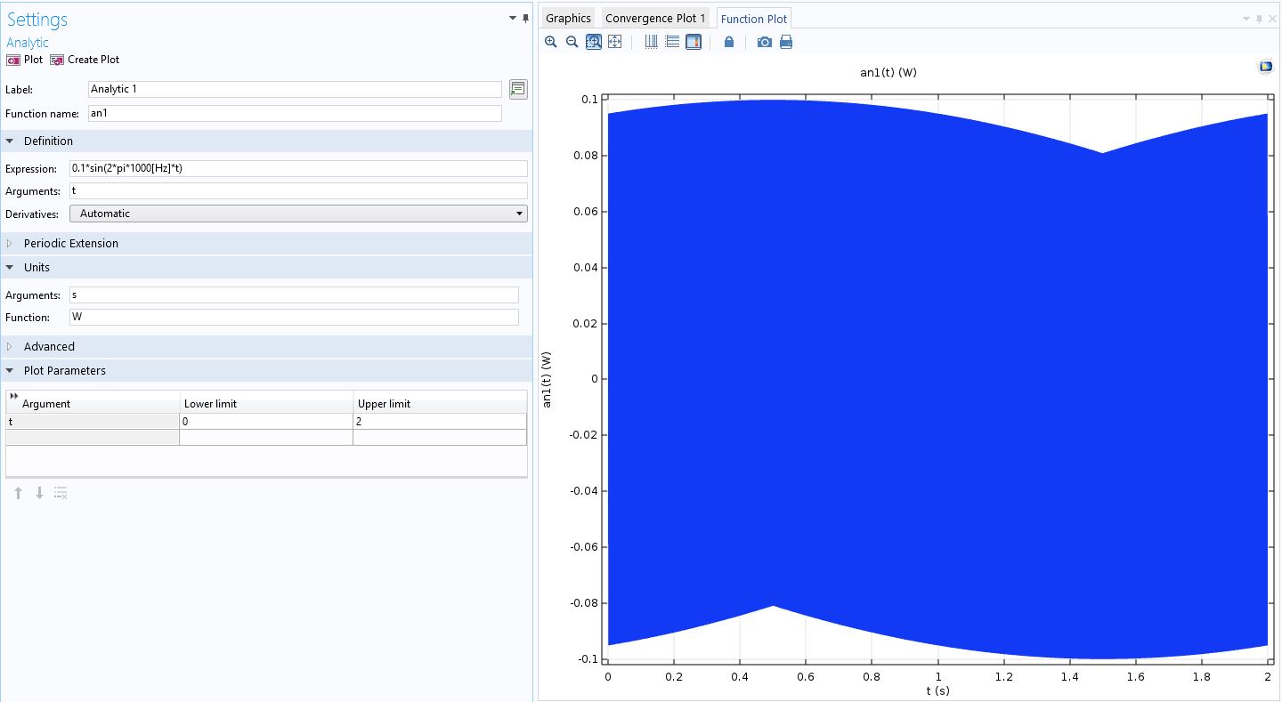This screenshot has width=1282, height=702.
Task: Click the Zoom Out magnifier icon
Action: click(572, 42)
